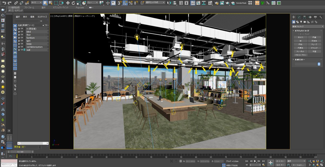The height and width of the screenshot is (167, 325).
Task: Click the object name field in 名前とカラー
Action: (306, 64)
